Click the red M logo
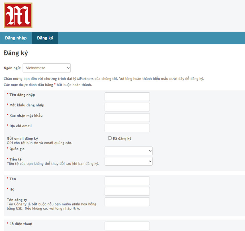245x231 pixels. pyautogui.click(x=18, y=15)
